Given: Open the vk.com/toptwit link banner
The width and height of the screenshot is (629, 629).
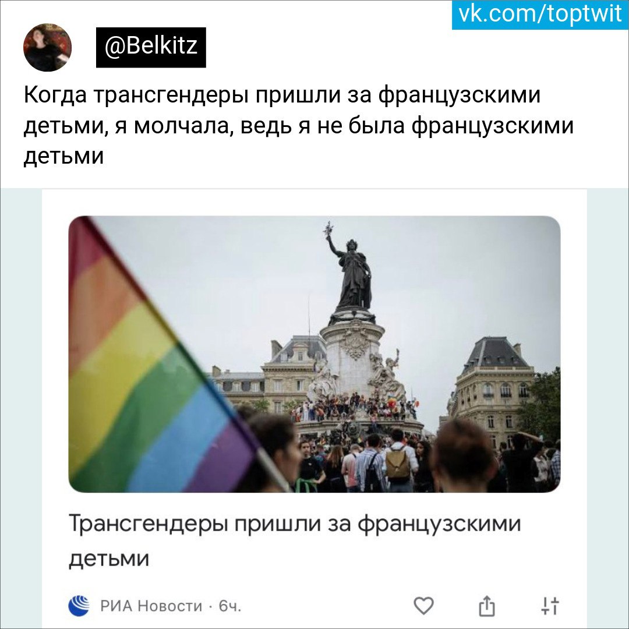Looking at the screenshot, I should 540,15.
